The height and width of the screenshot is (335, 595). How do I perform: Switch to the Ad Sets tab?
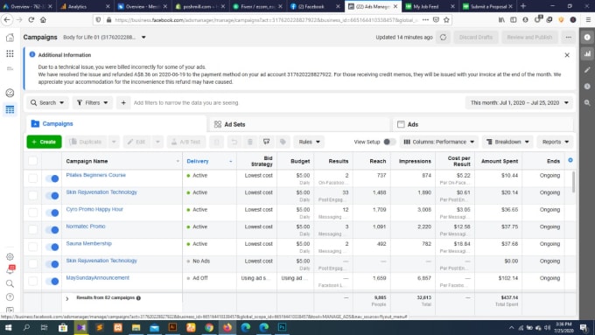pos(299,124)
